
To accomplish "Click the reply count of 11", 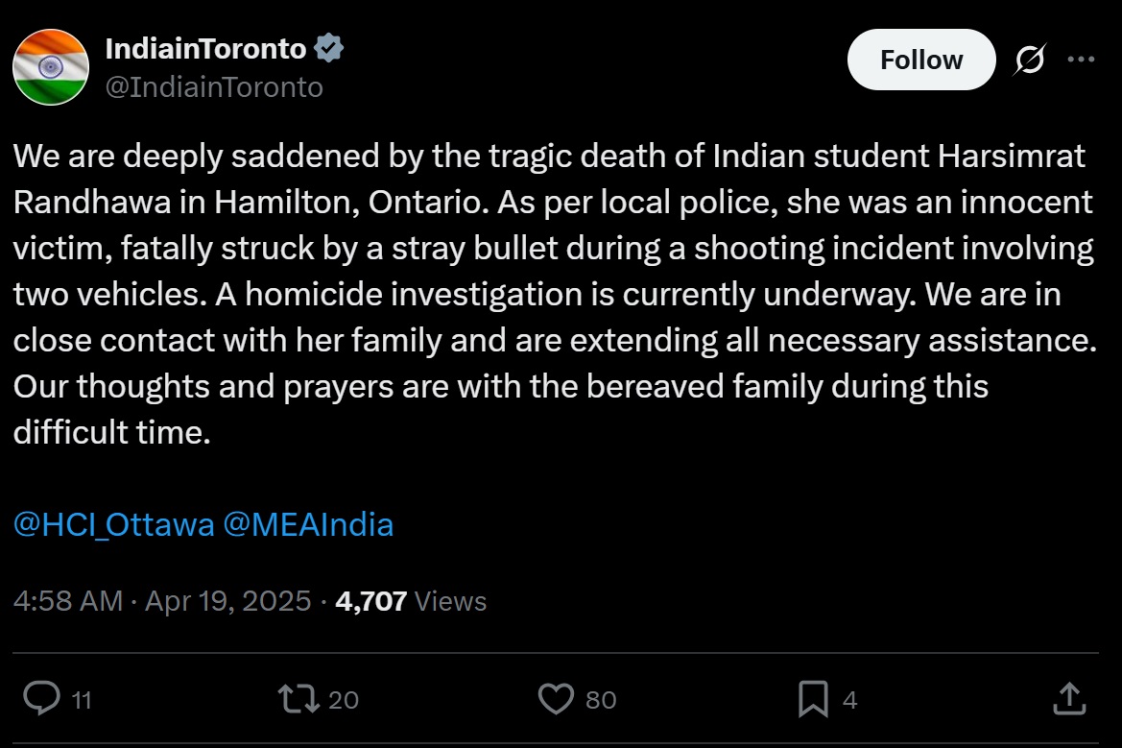I will [82, 700].
